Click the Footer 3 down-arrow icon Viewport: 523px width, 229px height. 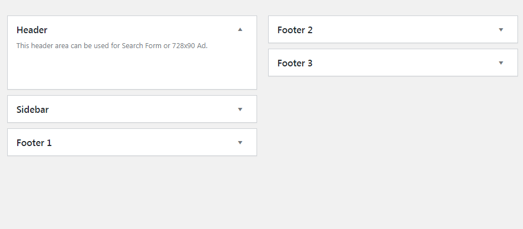pyautogui.click(x=501, y=63)
